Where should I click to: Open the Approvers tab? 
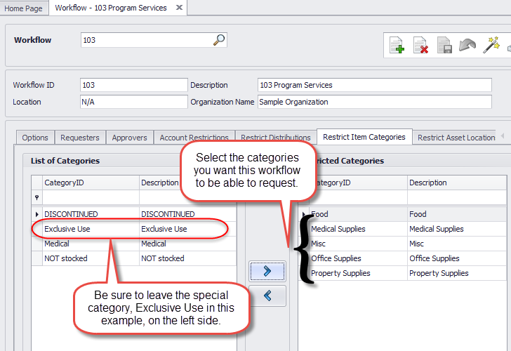[x=129, y=138]
